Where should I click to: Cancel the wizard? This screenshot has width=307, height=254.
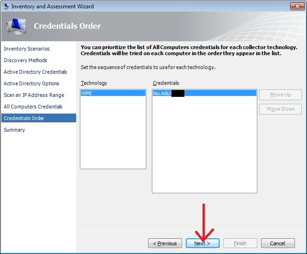click(278, 243)
